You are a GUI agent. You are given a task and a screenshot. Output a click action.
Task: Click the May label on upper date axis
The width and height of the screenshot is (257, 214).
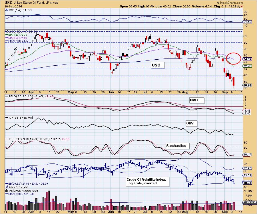click(x=71, y=92)
